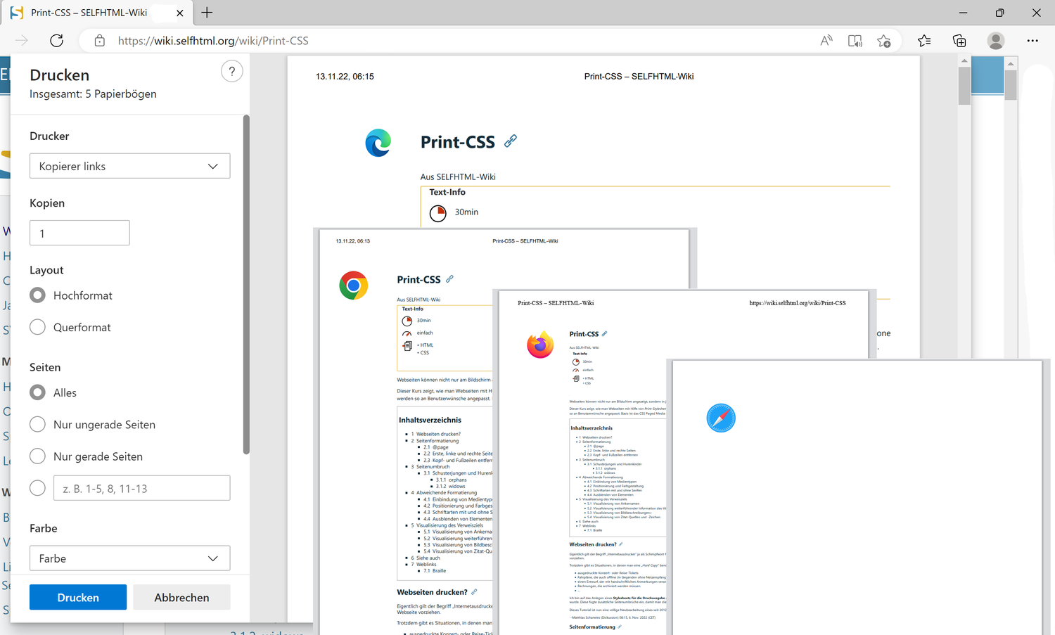Screen dimensions: 1055x635
Task: Activate Read aloud icon in address bar
Action: [826, 41]
